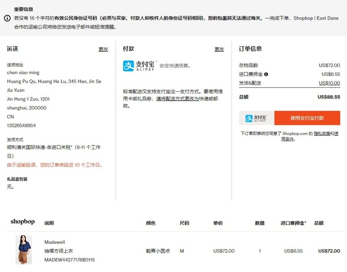Viewport: 347px width, 272px height.
Task: Click the 发货方式 label
Action: click(x=15, y=140)
